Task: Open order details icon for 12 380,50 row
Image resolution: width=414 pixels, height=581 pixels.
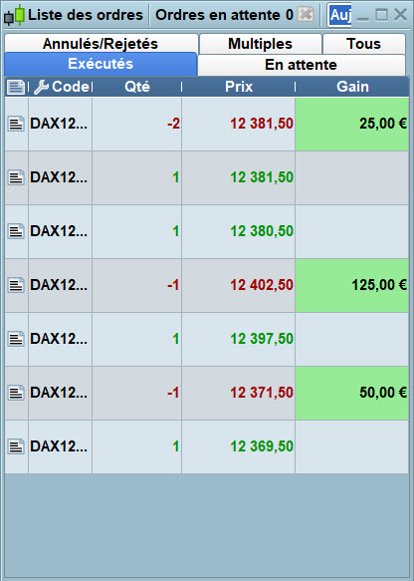Action: (x=16, y=231)
